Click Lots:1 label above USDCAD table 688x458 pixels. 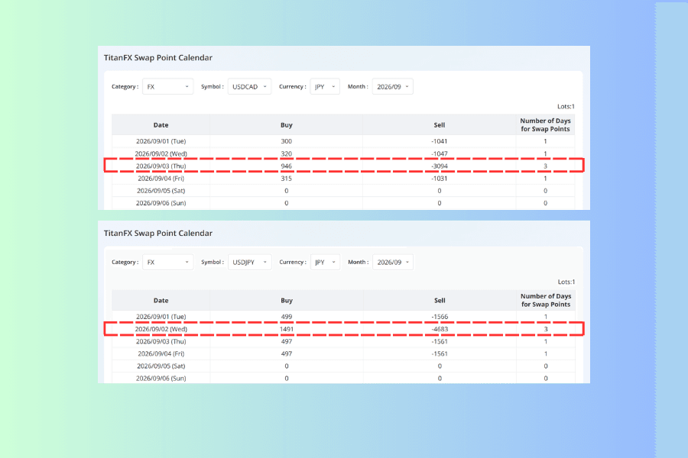[566, 107]
